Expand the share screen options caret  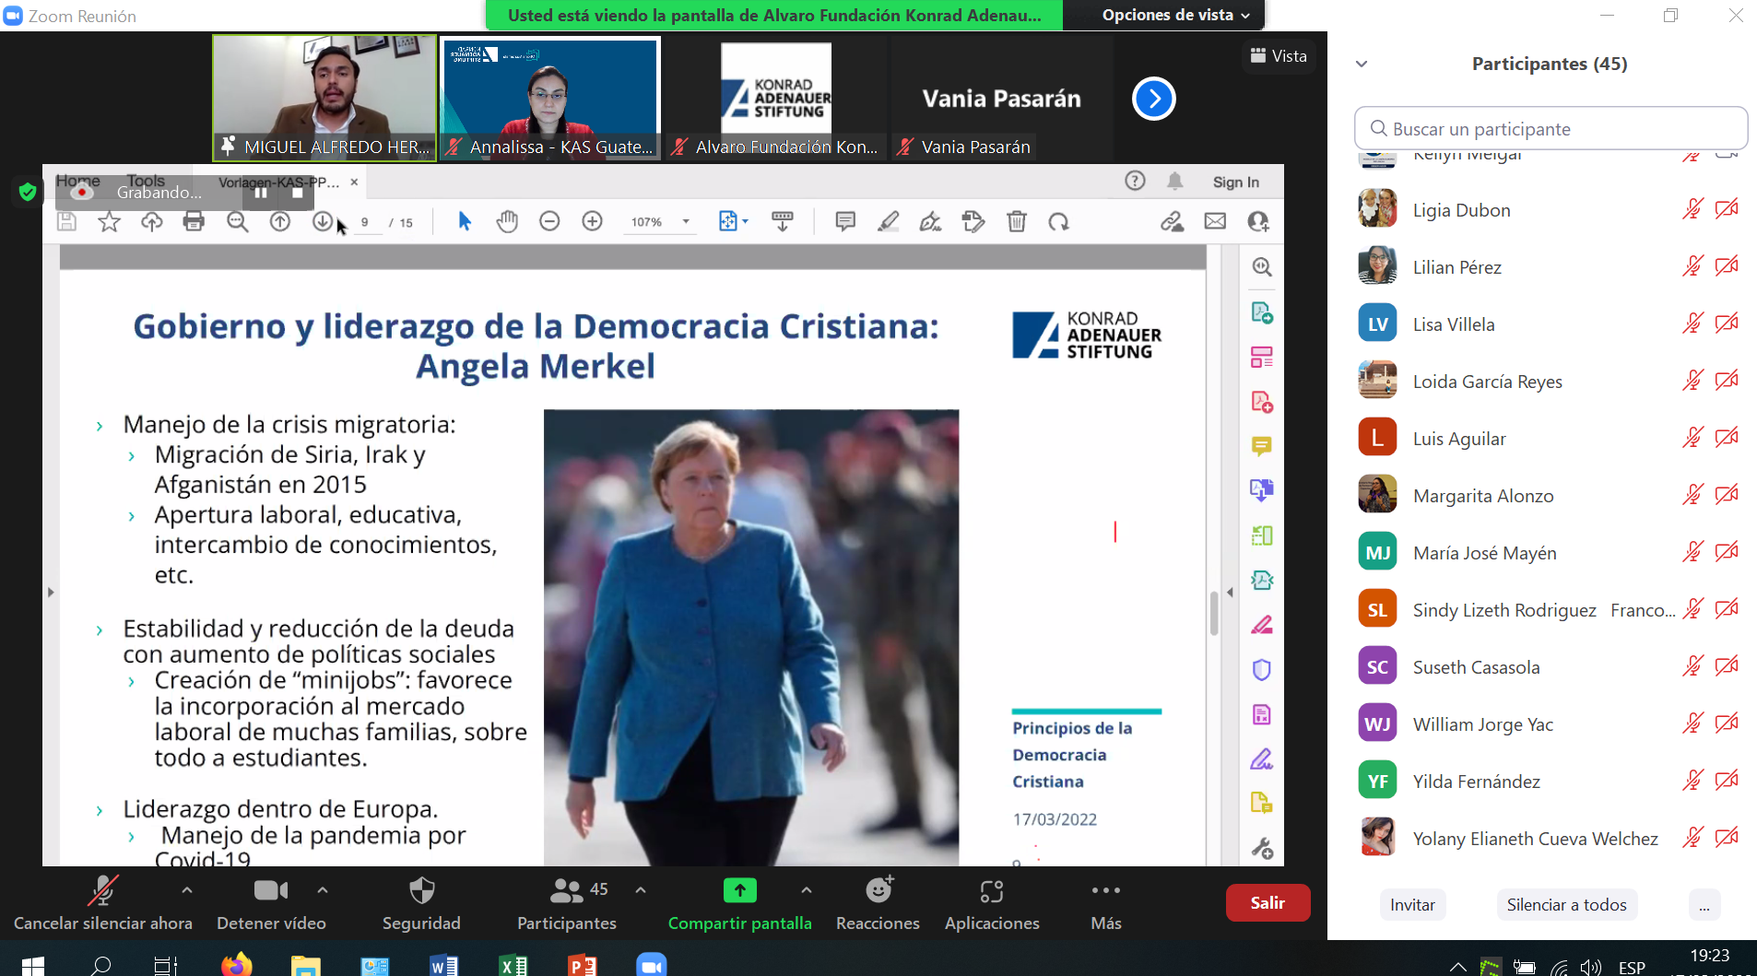pyautogui.click(x=807, y=890)
